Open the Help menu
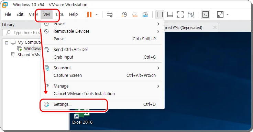 tap(74, 14)
